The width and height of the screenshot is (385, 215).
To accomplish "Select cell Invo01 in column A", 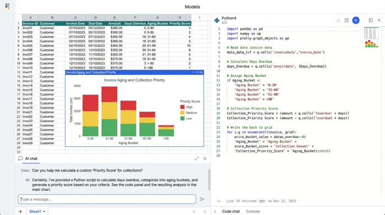I will click(30, 28).
